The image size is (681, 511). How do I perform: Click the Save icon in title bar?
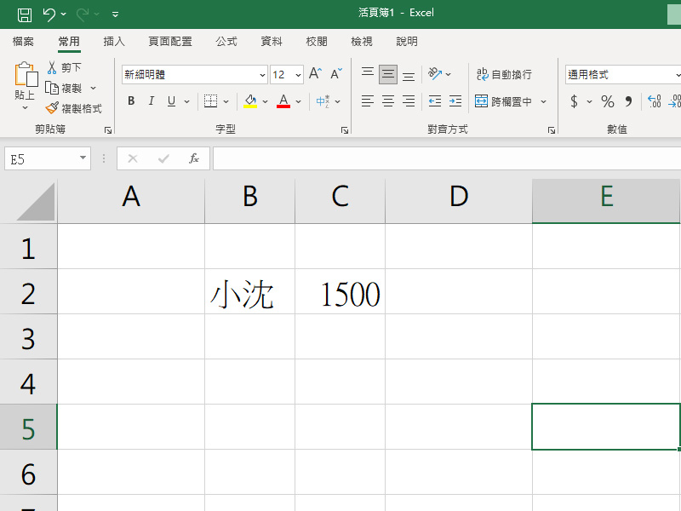coord(25,14)
